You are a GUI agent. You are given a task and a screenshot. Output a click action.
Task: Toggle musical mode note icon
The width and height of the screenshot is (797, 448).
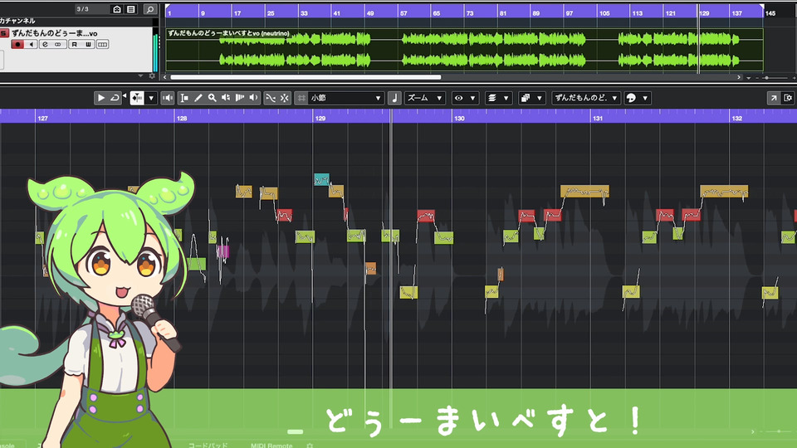tap(394, 98)
